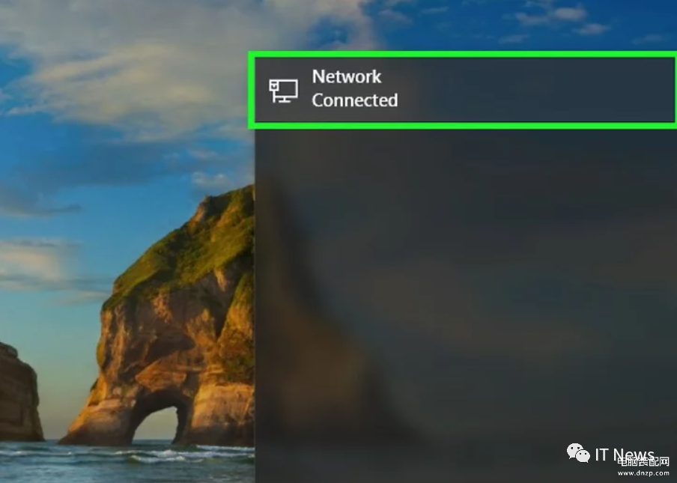Click the green highlight border above Network

click(x=462, y=55)
